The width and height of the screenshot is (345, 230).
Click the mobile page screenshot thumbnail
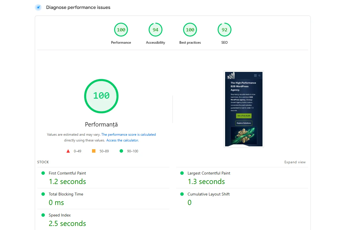(244, 109)
